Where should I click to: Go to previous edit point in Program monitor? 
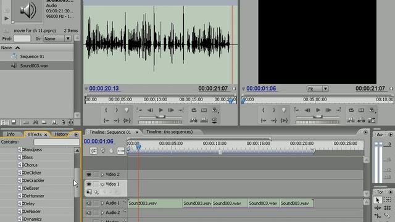[x=296, y=110]
